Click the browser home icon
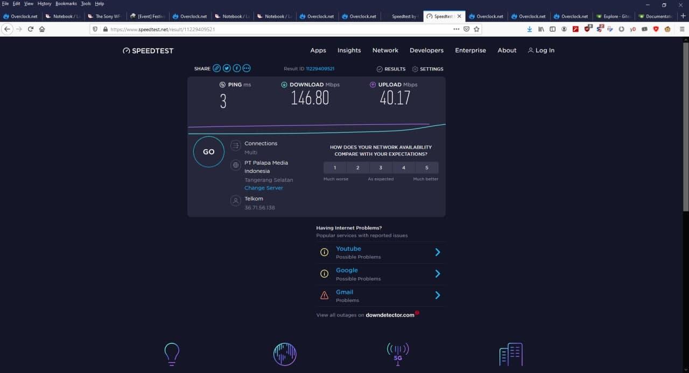The width and height of the screenshot is (689, 373). tap(42, 29)
